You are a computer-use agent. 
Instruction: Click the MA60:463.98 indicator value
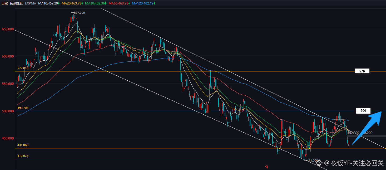[x=119, y=3]
